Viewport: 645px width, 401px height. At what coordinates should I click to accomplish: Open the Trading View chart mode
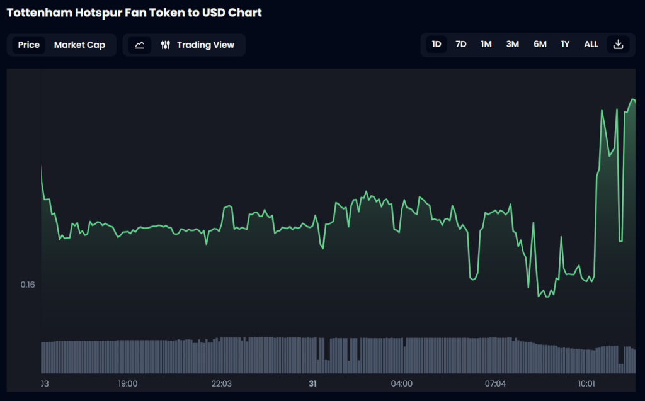(x=198, y=45)
